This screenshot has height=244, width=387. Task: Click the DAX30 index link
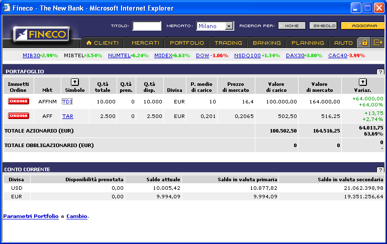pyautogui.click(x=295, y=55)
